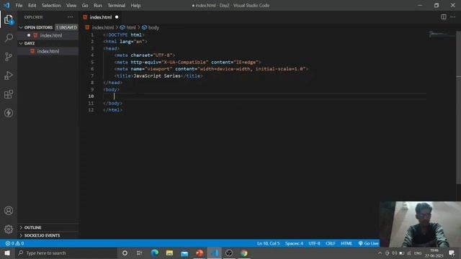Open the File menu

click(19, 5)
